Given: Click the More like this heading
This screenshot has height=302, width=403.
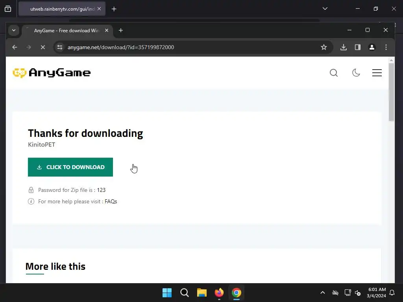Looking at the screenshot, I should 55,267.
